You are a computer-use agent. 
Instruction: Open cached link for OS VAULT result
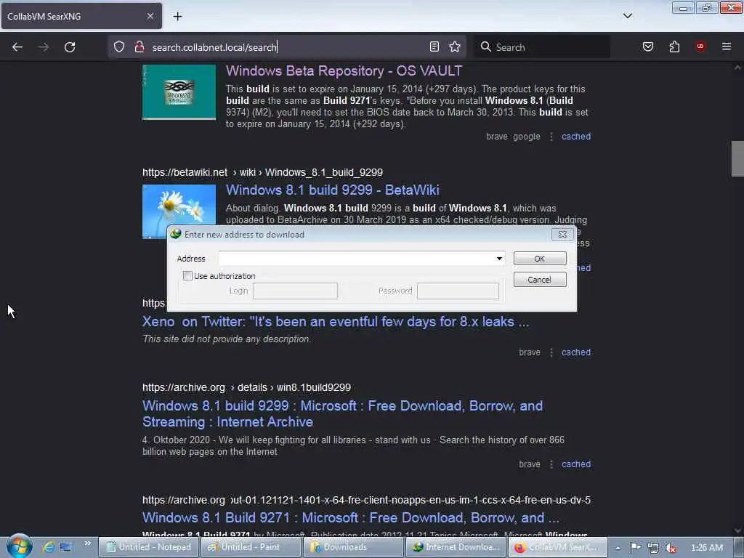click(576, 137)
